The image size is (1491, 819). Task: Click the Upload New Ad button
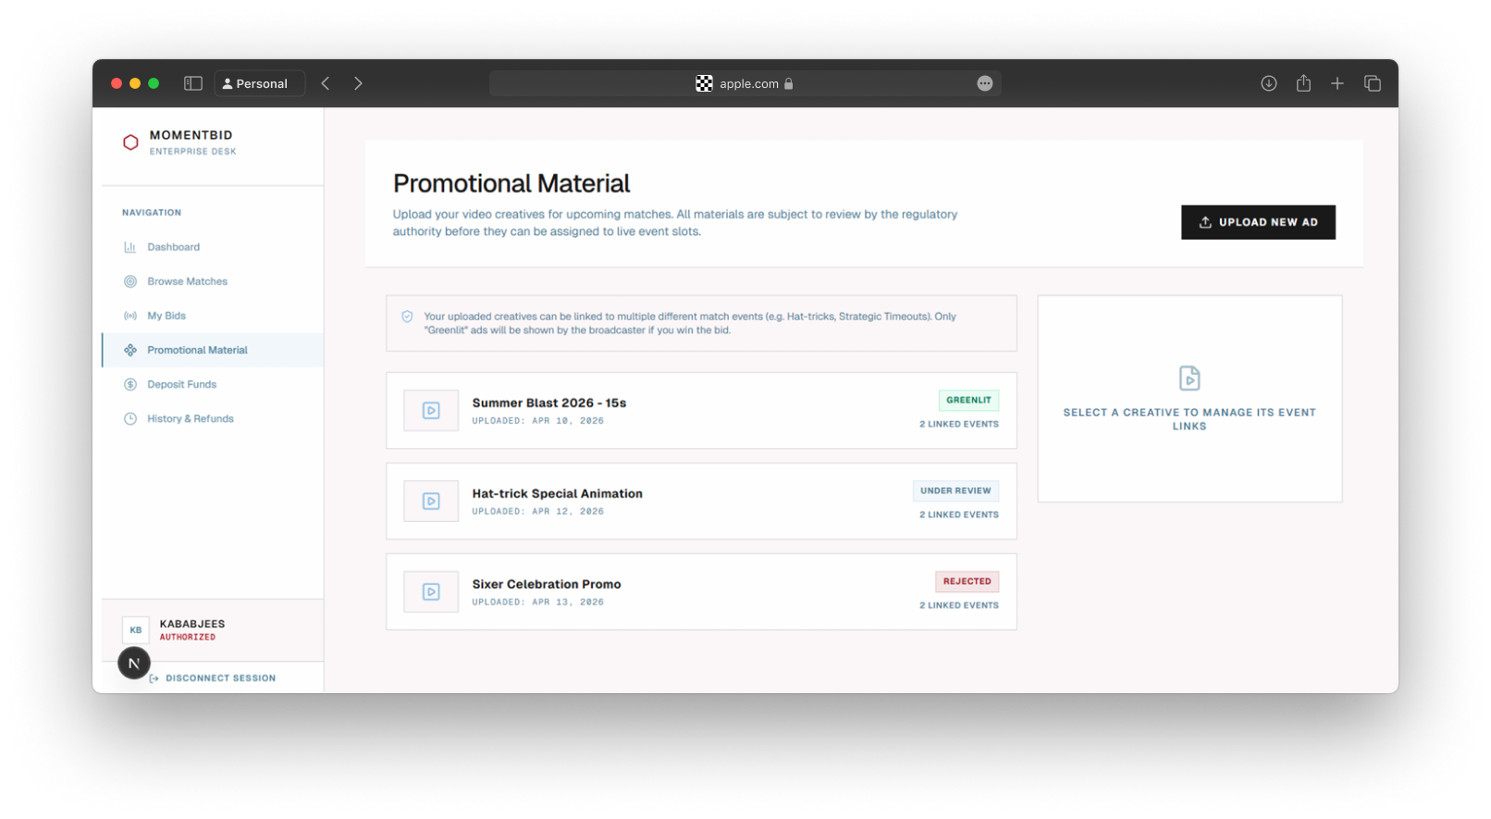pos(1258,222)
